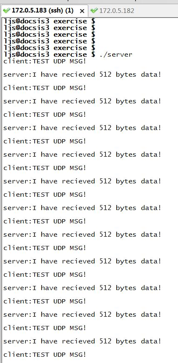178x363 pixels.
Task: Switch to the 172.0.5.182 session tab
Action: pyautogui.click(x=112, y=11)
